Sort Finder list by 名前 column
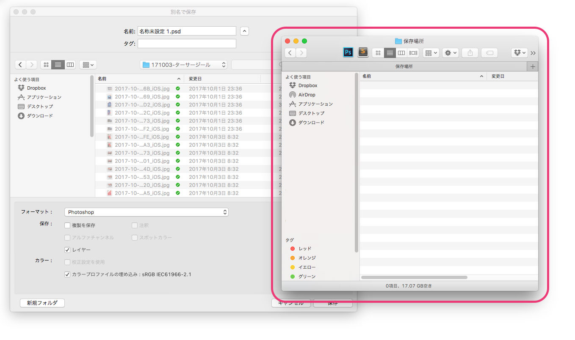 coord(423,77)
